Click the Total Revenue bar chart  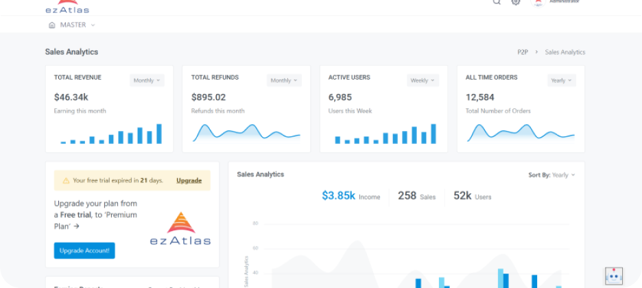point(111,134)
